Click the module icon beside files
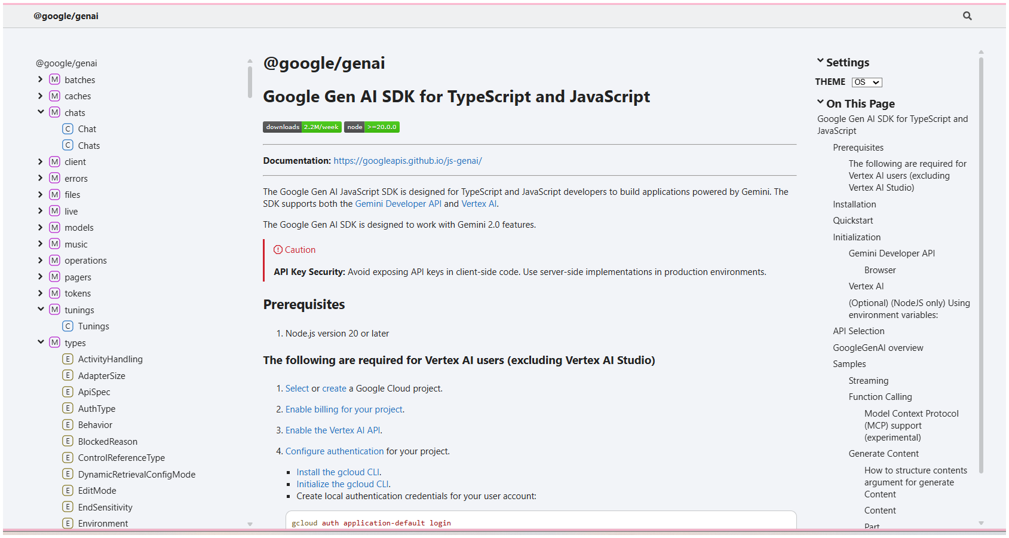Image resolution: width=1009 pixels, height=538 pixels. pyautogui.click(x=55, y=194)
